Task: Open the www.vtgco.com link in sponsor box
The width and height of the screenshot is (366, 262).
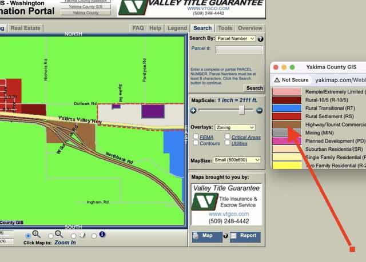Action: click(229, 214)
